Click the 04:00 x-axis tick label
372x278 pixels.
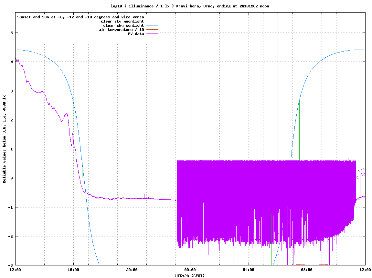tap(249, 270)
